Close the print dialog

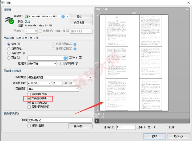[x=189, y=3]
